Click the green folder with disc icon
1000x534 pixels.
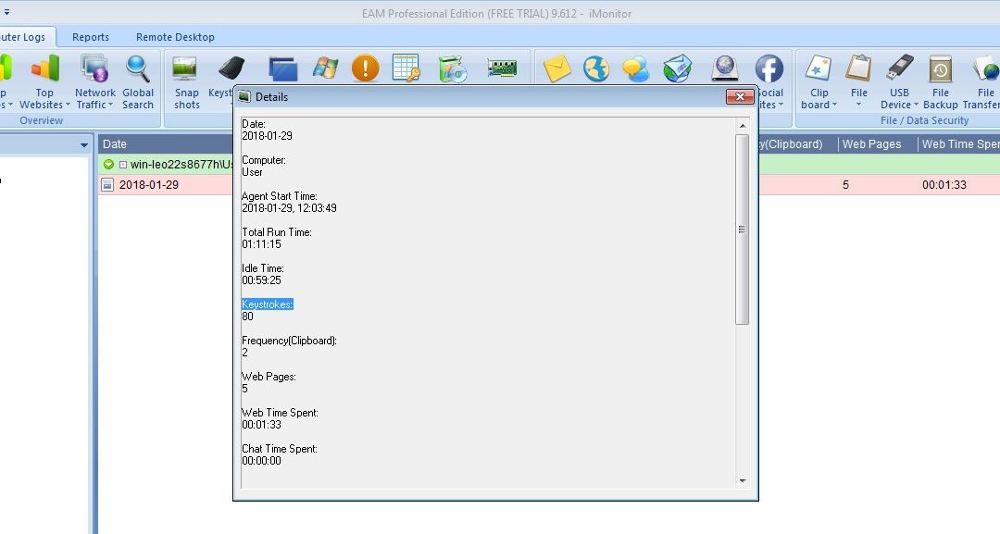point(453,68)
